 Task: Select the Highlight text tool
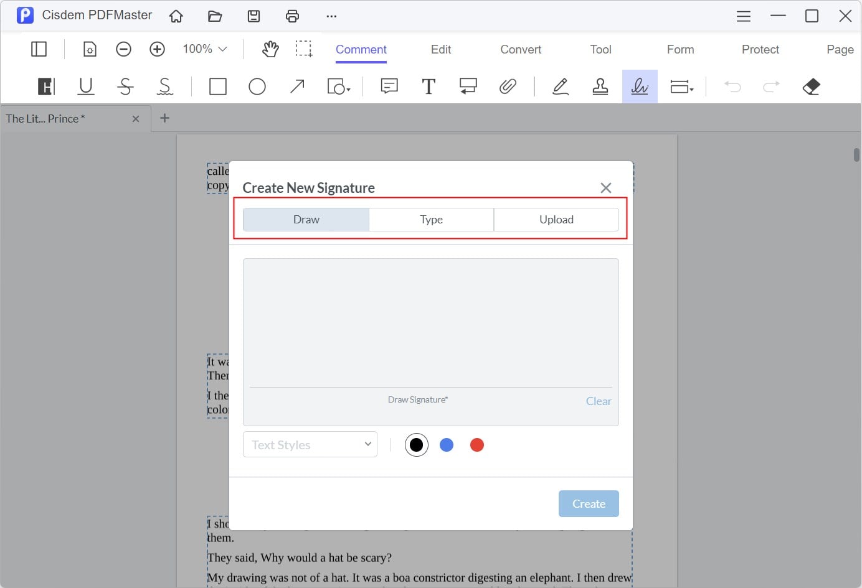tap(45, 86)
